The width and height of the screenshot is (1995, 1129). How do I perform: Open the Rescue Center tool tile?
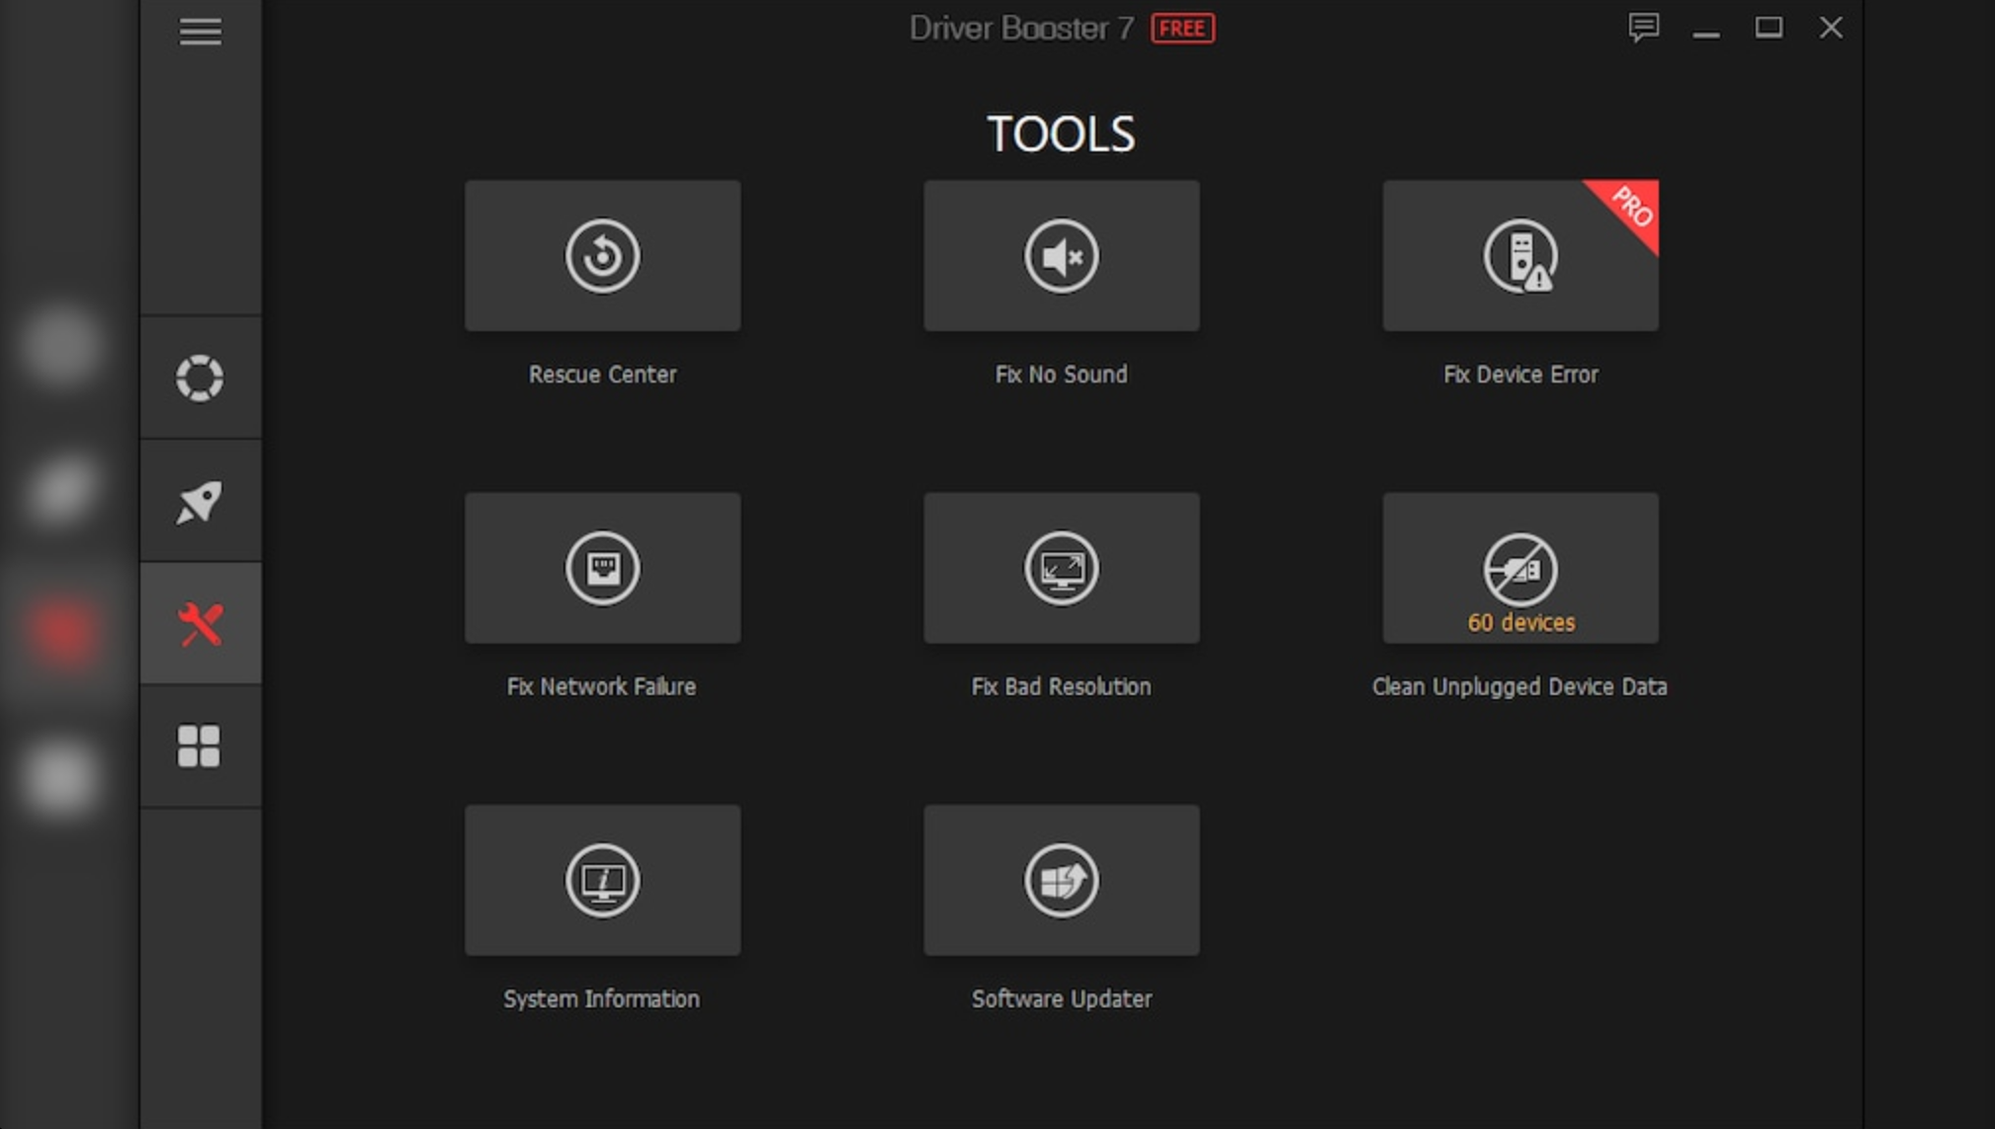point(602,256)
